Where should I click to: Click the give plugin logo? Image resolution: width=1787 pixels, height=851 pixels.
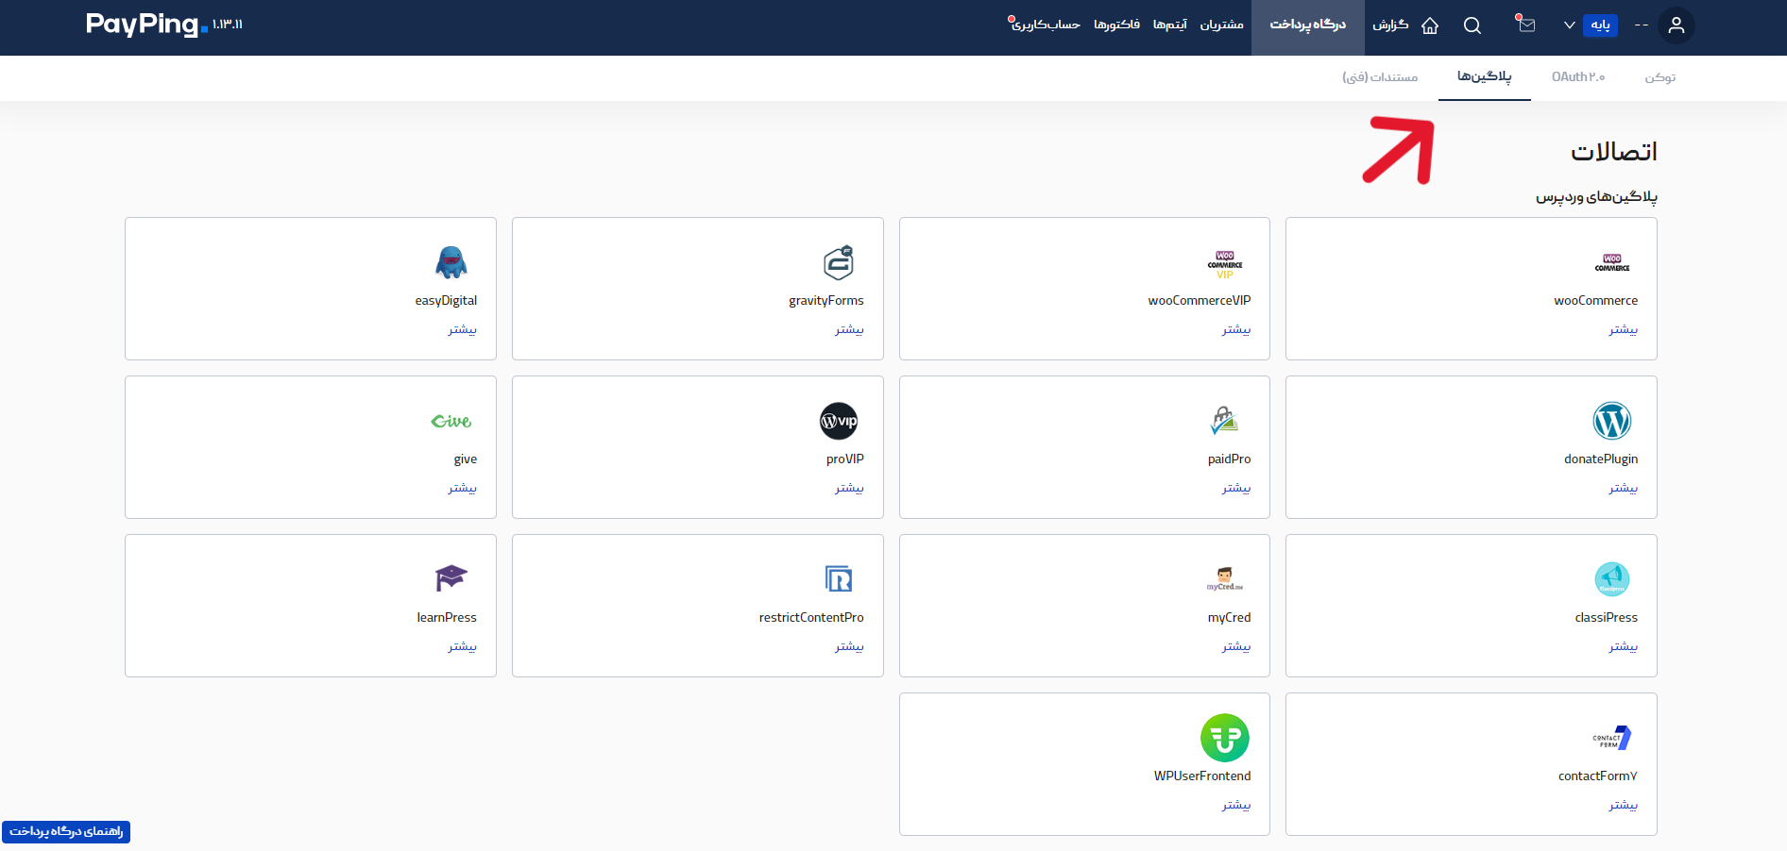(x=451, y=421)
